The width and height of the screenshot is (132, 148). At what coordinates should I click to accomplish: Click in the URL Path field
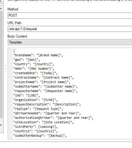[x=70, y=29]
